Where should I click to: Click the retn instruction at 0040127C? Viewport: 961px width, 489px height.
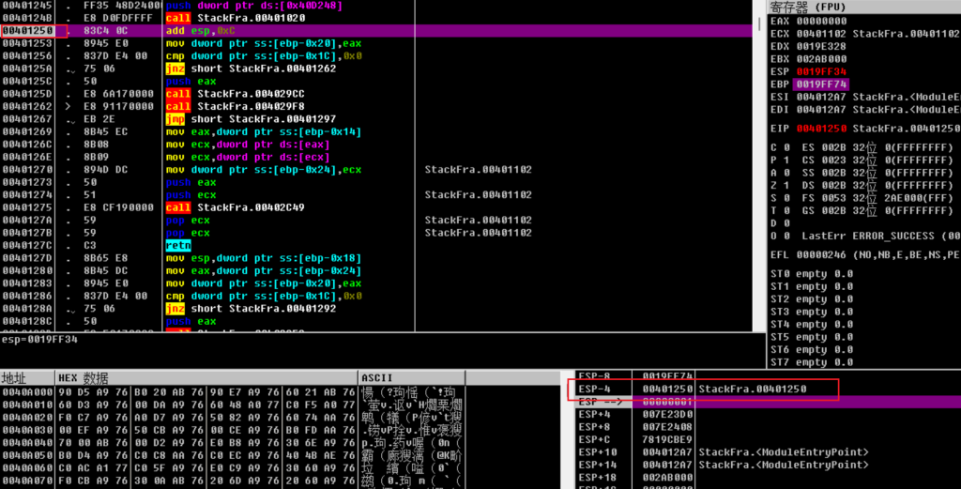pos(177,246)
